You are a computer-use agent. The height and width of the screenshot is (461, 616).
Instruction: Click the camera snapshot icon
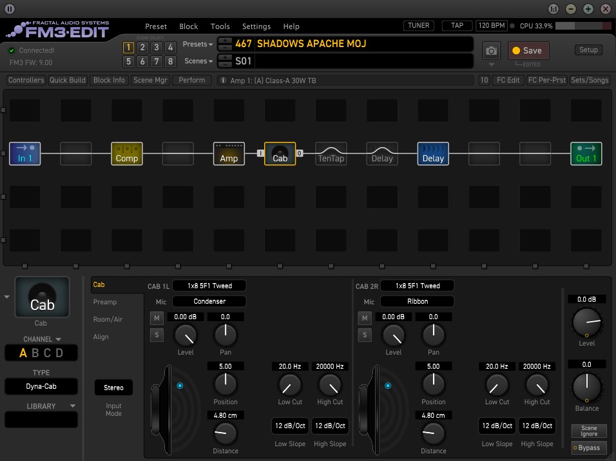click(492, 50)
